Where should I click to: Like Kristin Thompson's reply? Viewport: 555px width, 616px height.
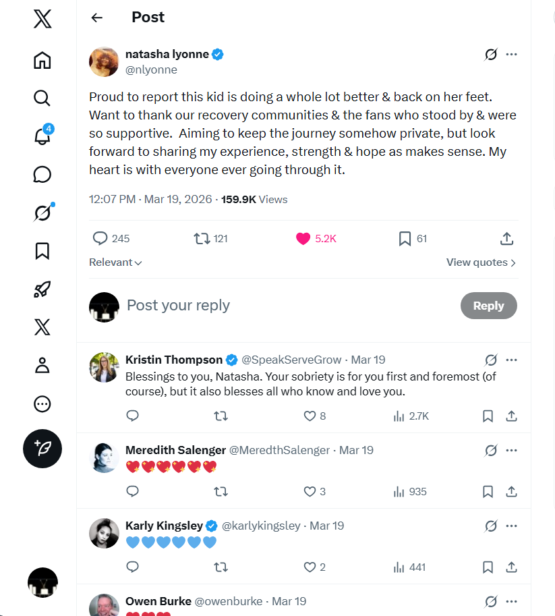(x=310, y=416)
